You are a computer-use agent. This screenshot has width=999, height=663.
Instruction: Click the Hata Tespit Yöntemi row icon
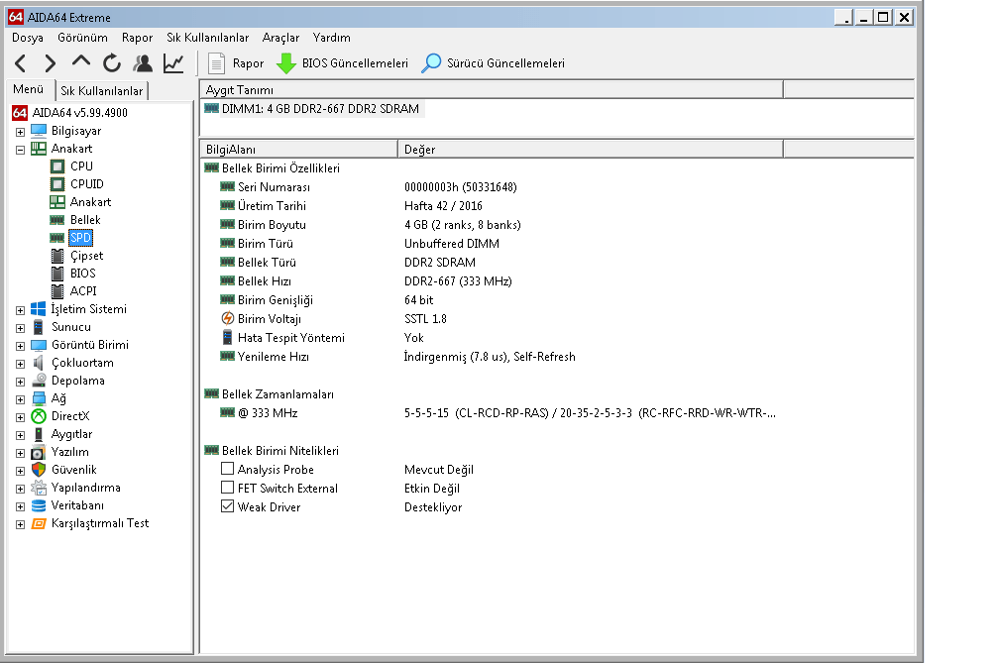(228, 338)
